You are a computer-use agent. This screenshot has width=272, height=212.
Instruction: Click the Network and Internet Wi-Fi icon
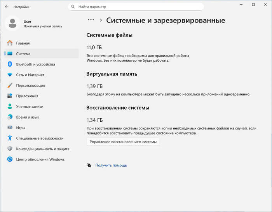[x=10, y=75]
